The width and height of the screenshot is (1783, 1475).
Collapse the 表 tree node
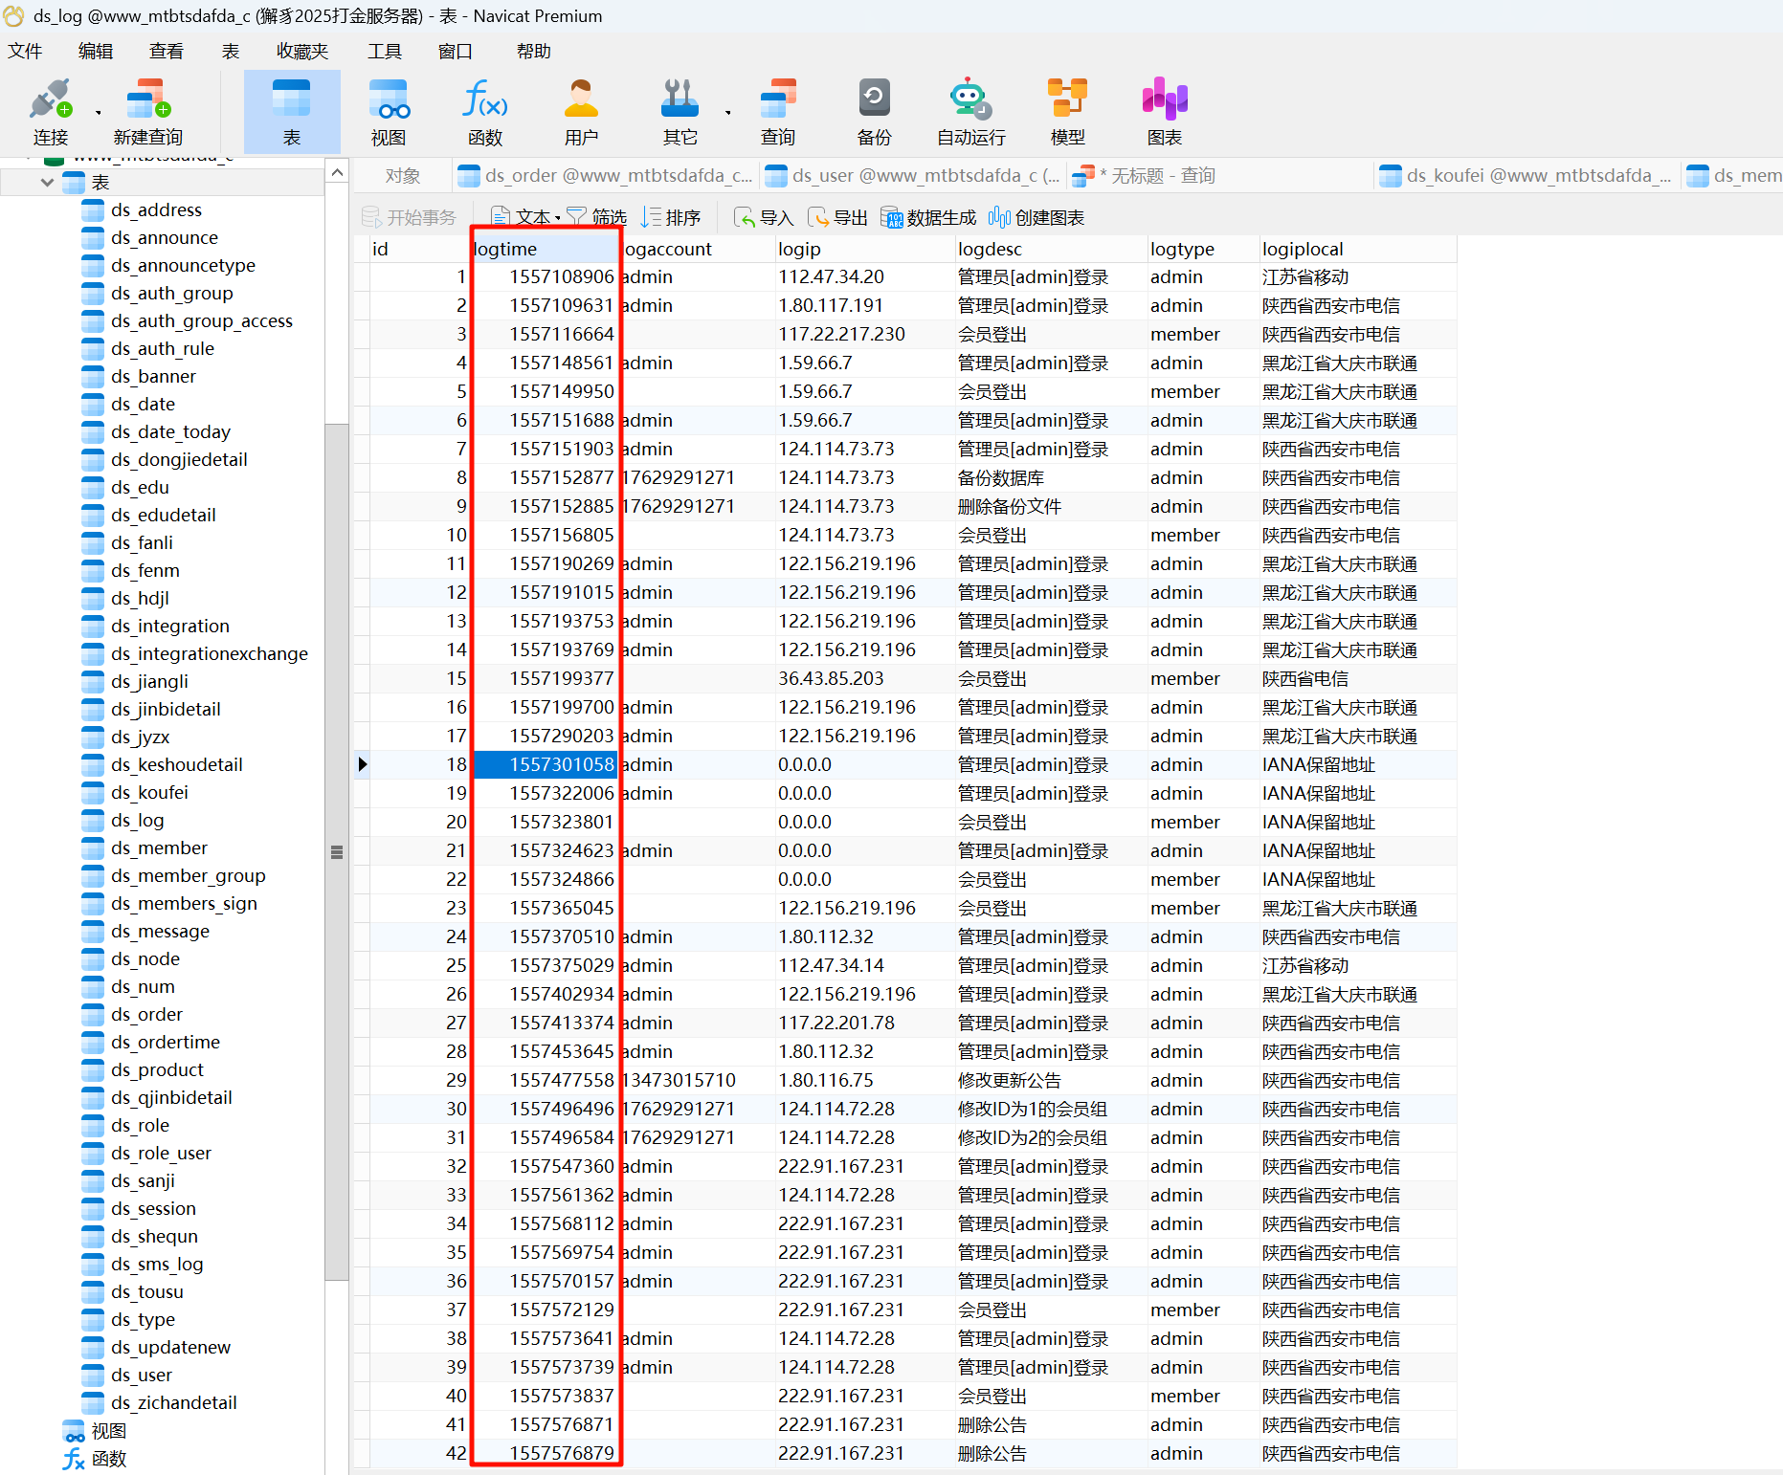(47, 182)
